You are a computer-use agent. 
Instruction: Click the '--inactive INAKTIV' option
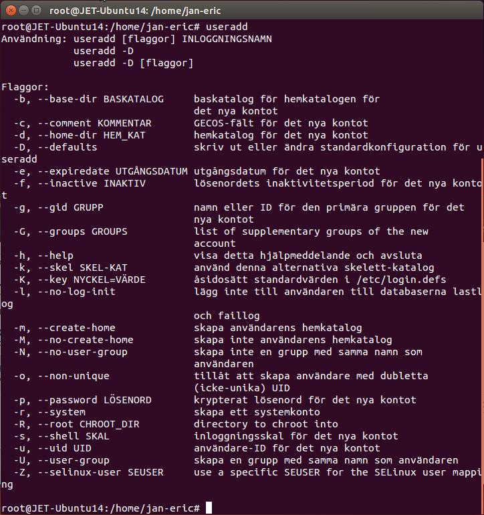coord(92,183)
